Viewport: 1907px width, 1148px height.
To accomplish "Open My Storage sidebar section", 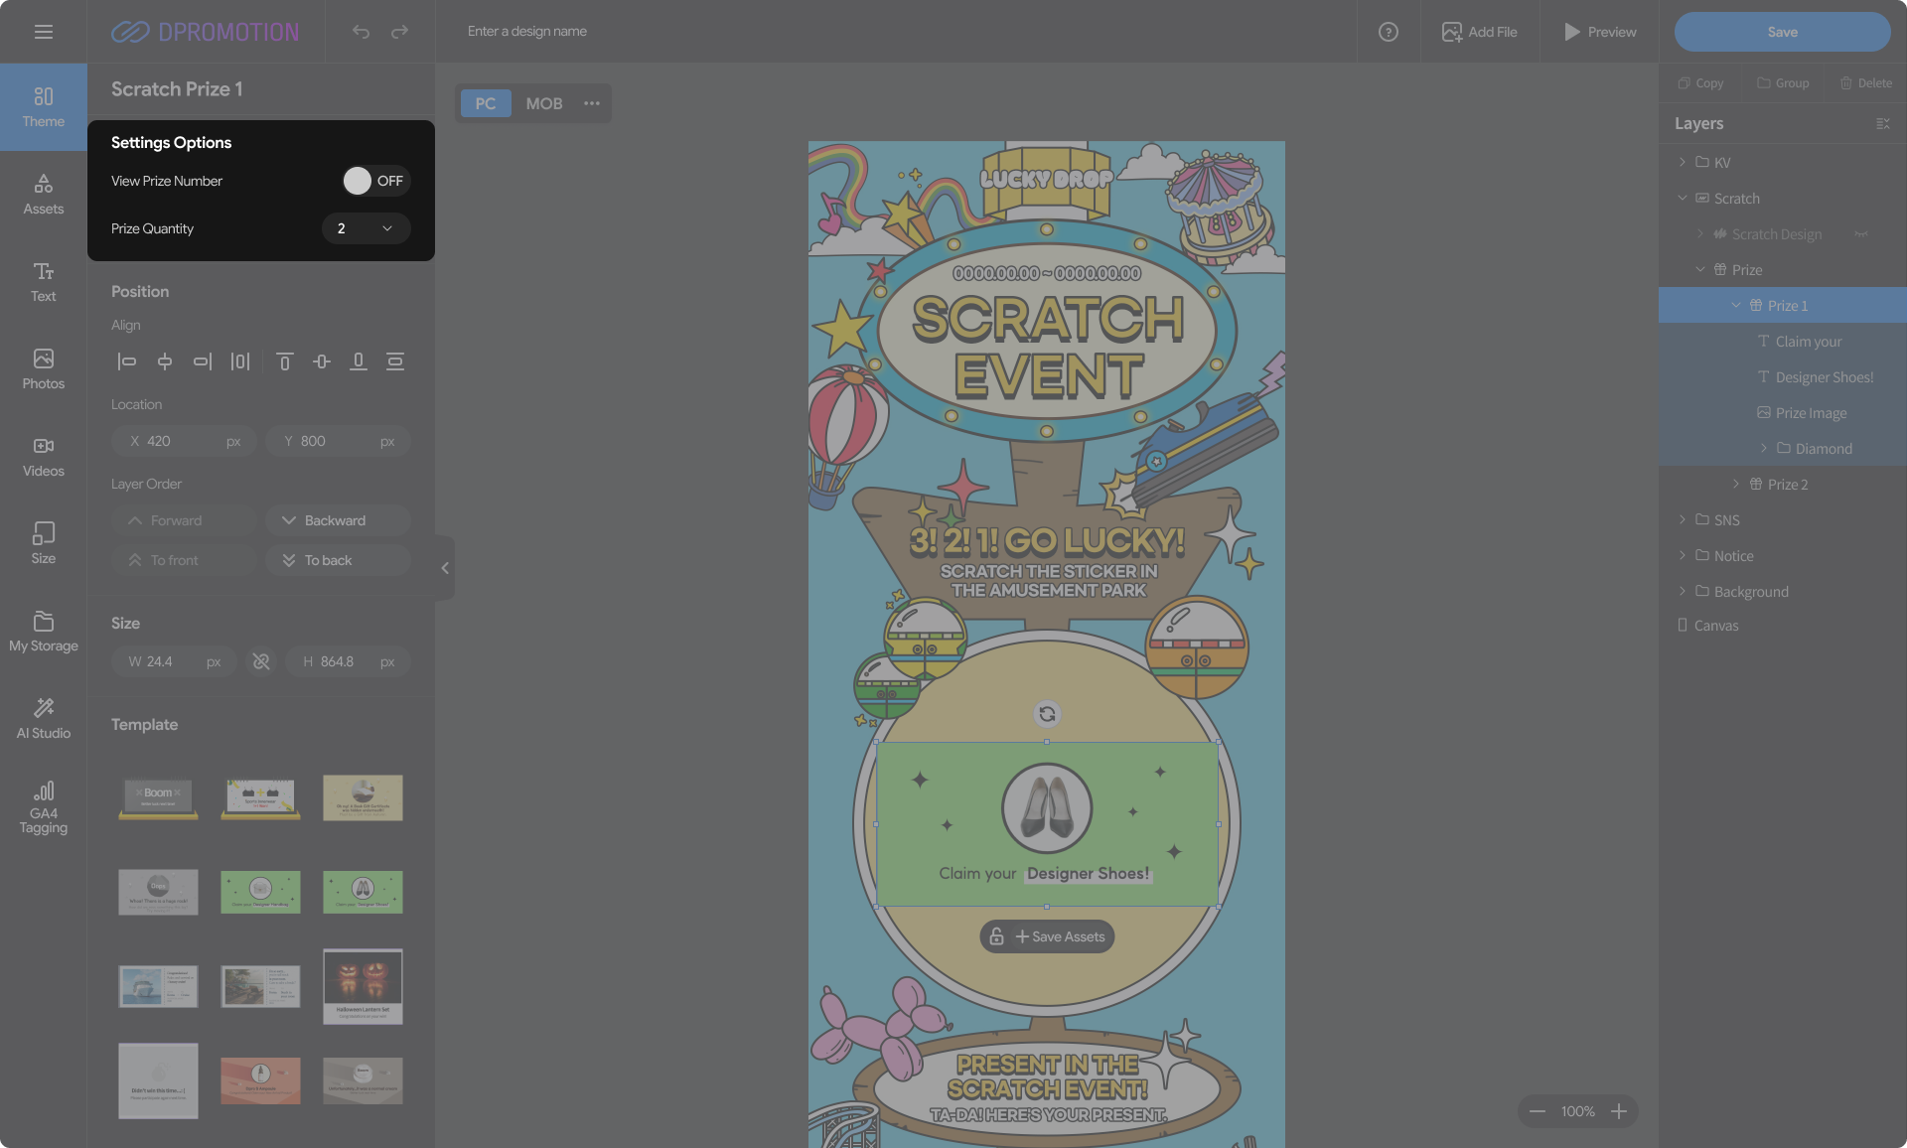I will pyautogui.click(x=43, y=631).
